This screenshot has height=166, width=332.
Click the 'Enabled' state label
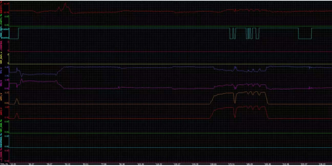6,29
